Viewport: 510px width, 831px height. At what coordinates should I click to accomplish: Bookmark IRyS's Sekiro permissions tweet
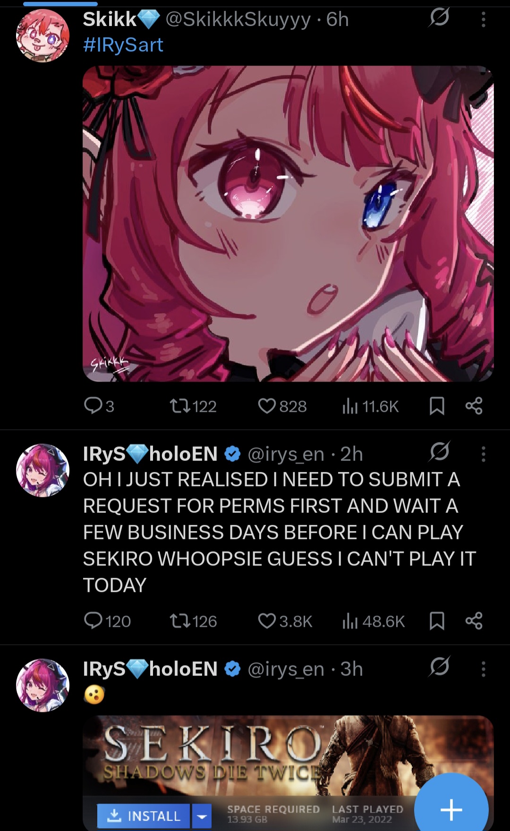point(437,621)
